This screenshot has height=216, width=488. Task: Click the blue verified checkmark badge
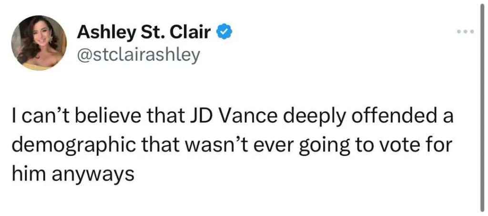(x=225, y=33)
